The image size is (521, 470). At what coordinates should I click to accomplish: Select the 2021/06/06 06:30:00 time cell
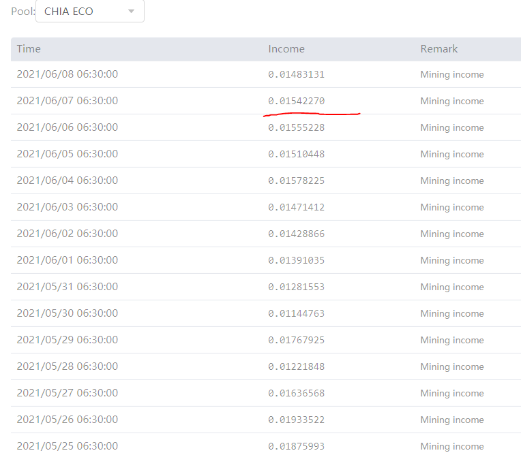(68, 127)
